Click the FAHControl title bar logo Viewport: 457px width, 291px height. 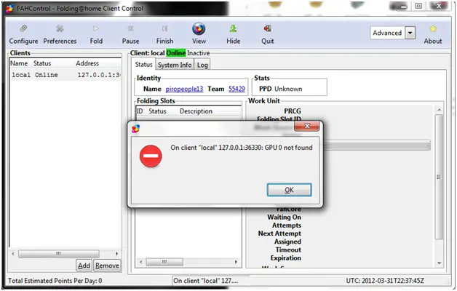point(9,9)
